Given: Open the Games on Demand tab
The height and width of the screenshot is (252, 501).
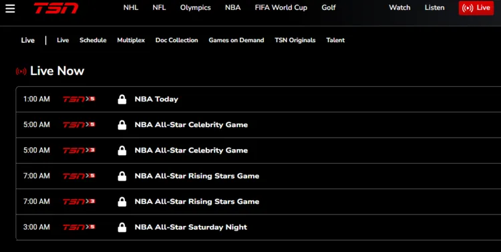Looking at the screenshot, I should [236, 40].
